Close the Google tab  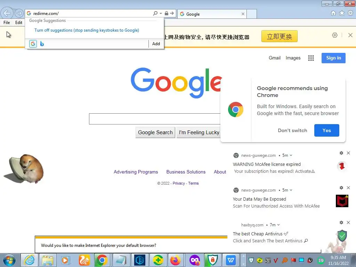point(243,14)
